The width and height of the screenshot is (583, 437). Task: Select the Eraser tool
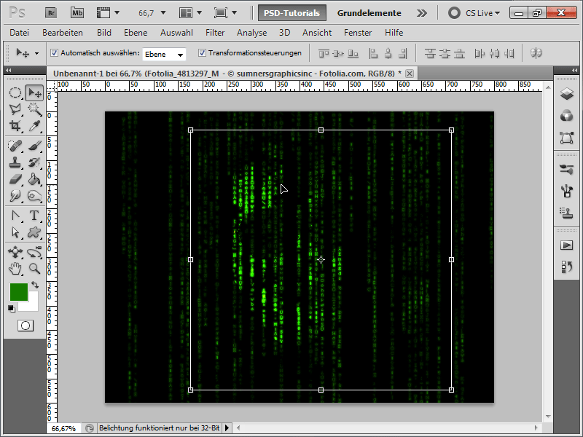point(15,179)
